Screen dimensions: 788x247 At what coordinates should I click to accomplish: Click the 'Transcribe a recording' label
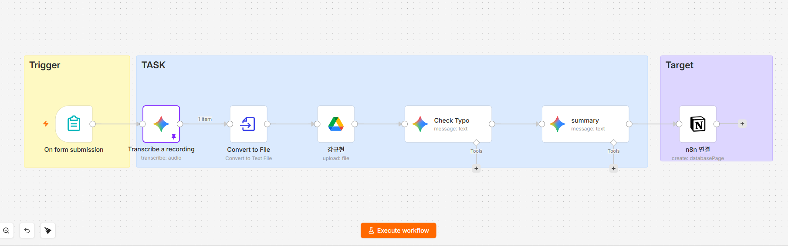click(x=161, y=149)
